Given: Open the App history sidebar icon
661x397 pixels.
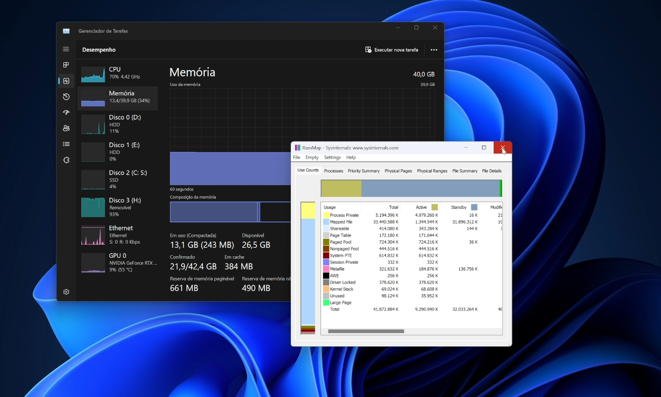Looking at the screenshot, I should (66, 96).
